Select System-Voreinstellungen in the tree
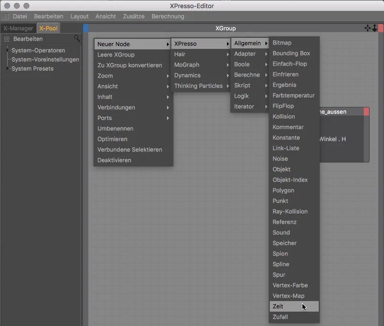Viewport: 384px width, 326px height. click(45, 59)
